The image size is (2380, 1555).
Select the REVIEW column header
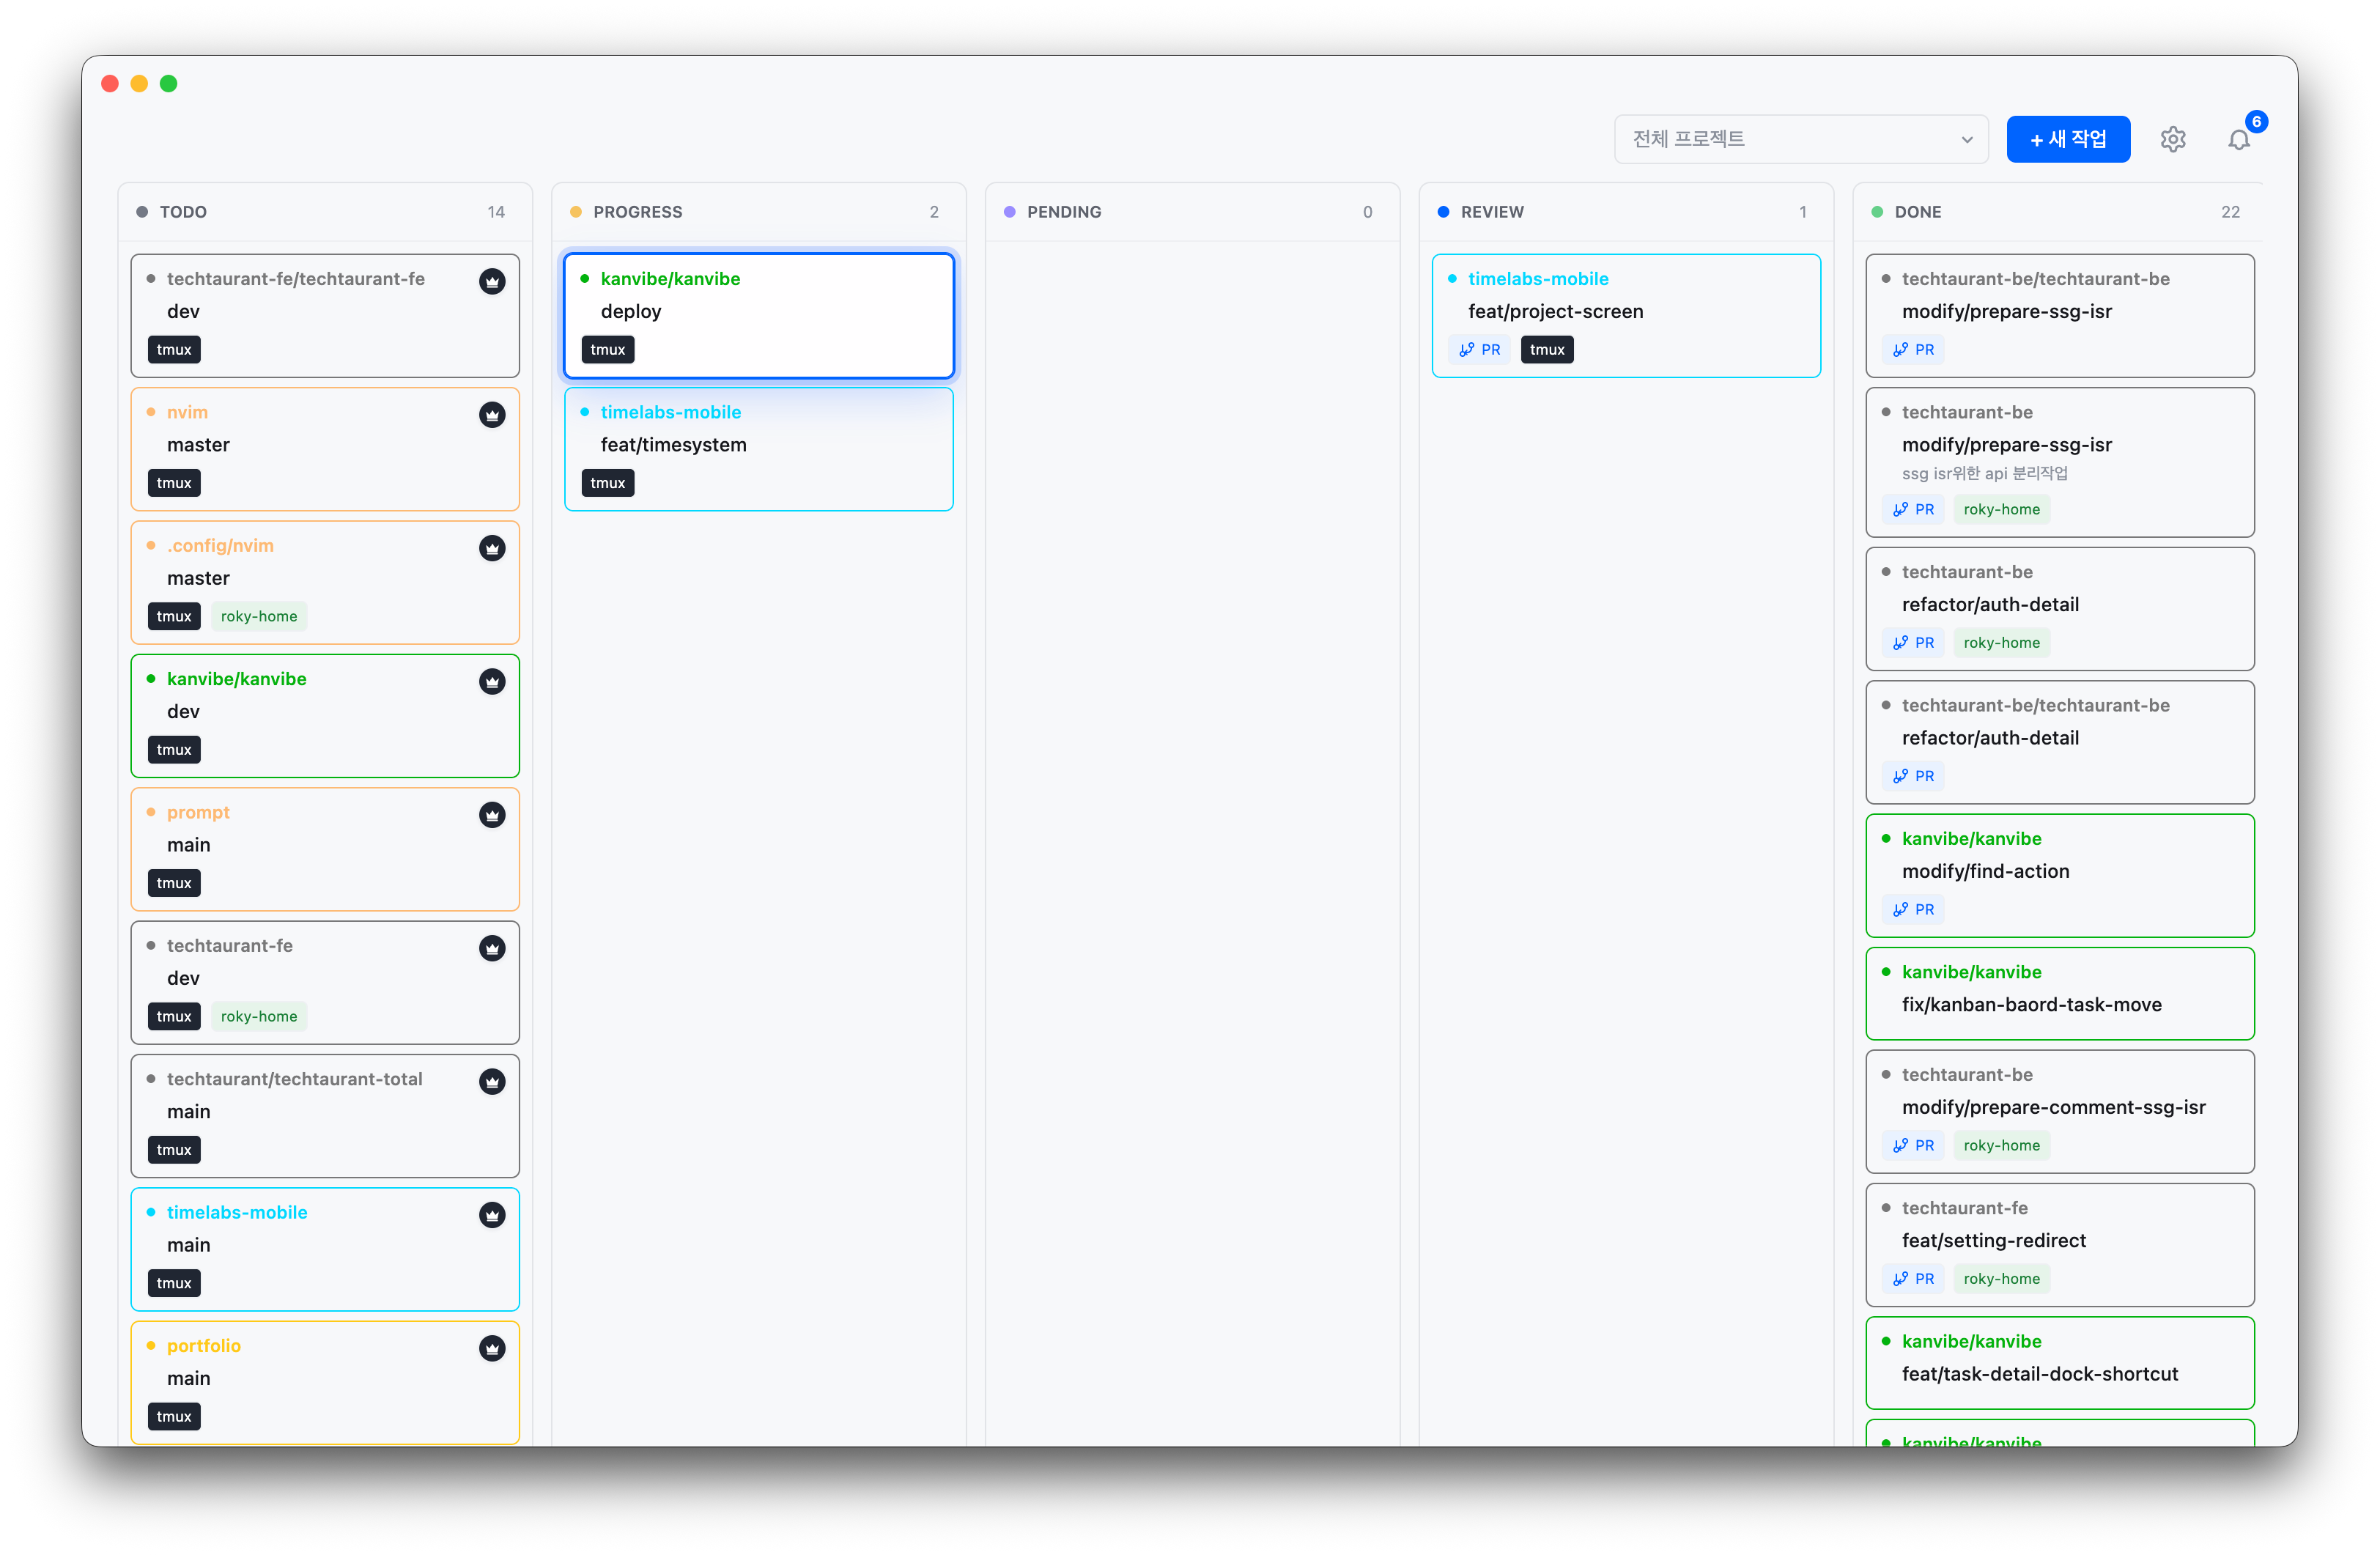click(1626, 212)
